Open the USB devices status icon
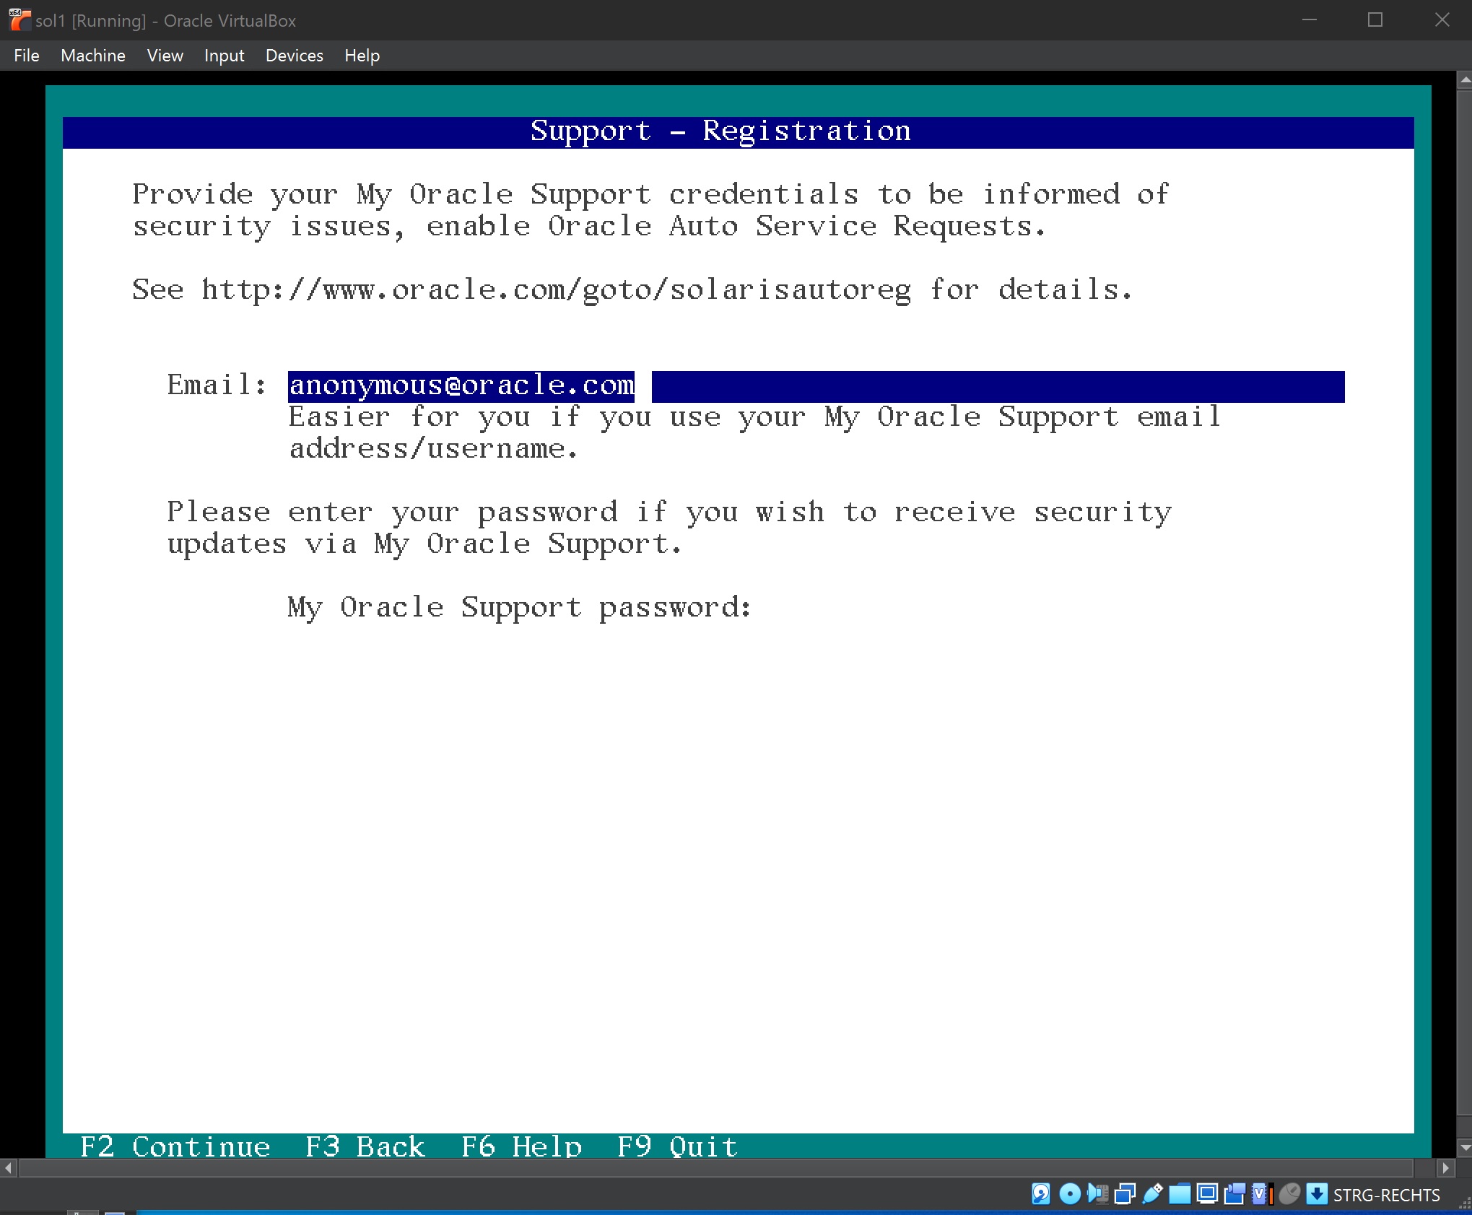This screenshot has width=1472, height=1215. 1152,1195
